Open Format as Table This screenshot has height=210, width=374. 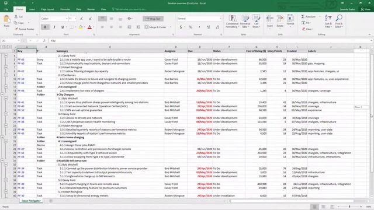click(245, 22)
